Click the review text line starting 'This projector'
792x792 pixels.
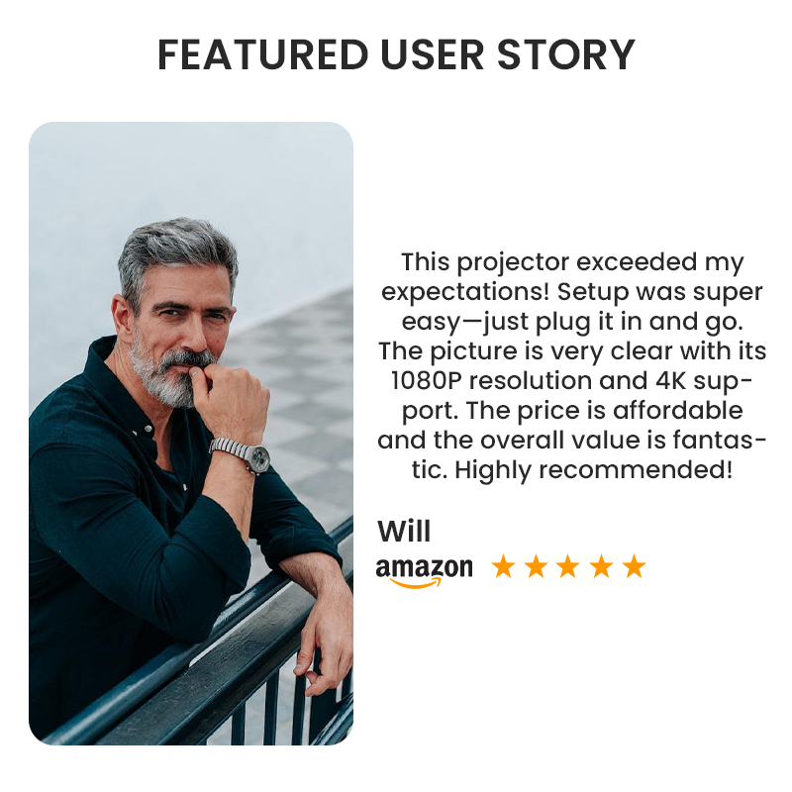click(x=572, y=262)
